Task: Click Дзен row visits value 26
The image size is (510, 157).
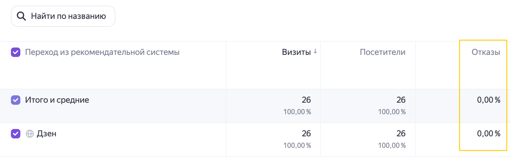Action: (x=306, y=133)
